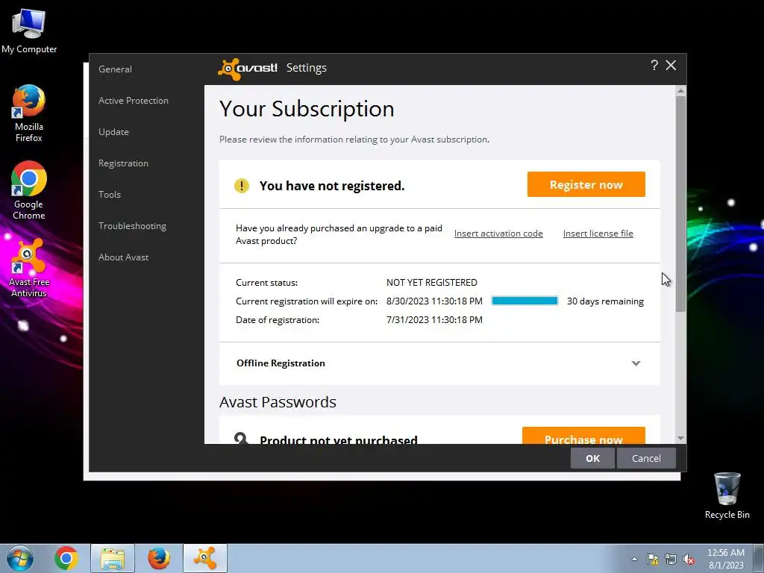Screen dimensions: 764x573
Task: Click the Register now button
Action: (586, 184)
